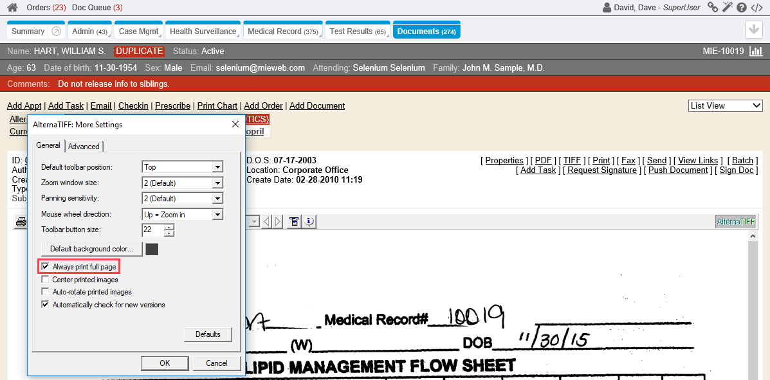Click the Toolbar button size input field
770x380 pixels.
[153, 230]
